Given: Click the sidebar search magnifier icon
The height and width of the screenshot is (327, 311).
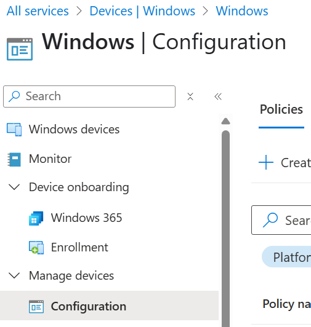Looking at the screenshot, I should pyautogui.click(x=14, y=97).
